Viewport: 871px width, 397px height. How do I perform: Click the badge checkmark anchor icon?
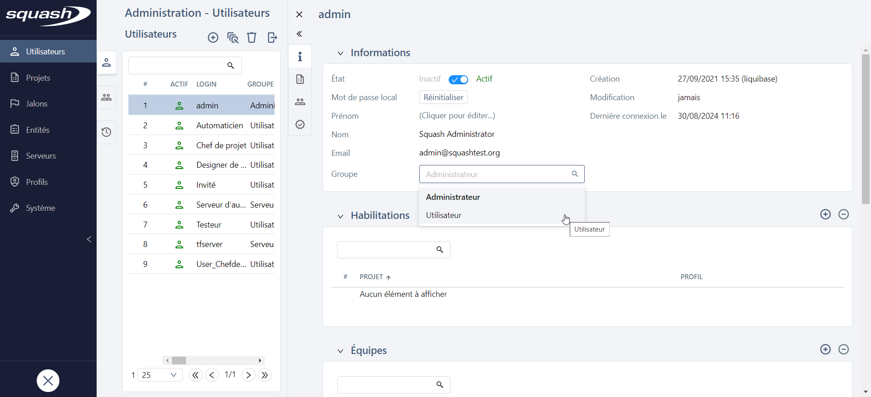pos(300,125)
